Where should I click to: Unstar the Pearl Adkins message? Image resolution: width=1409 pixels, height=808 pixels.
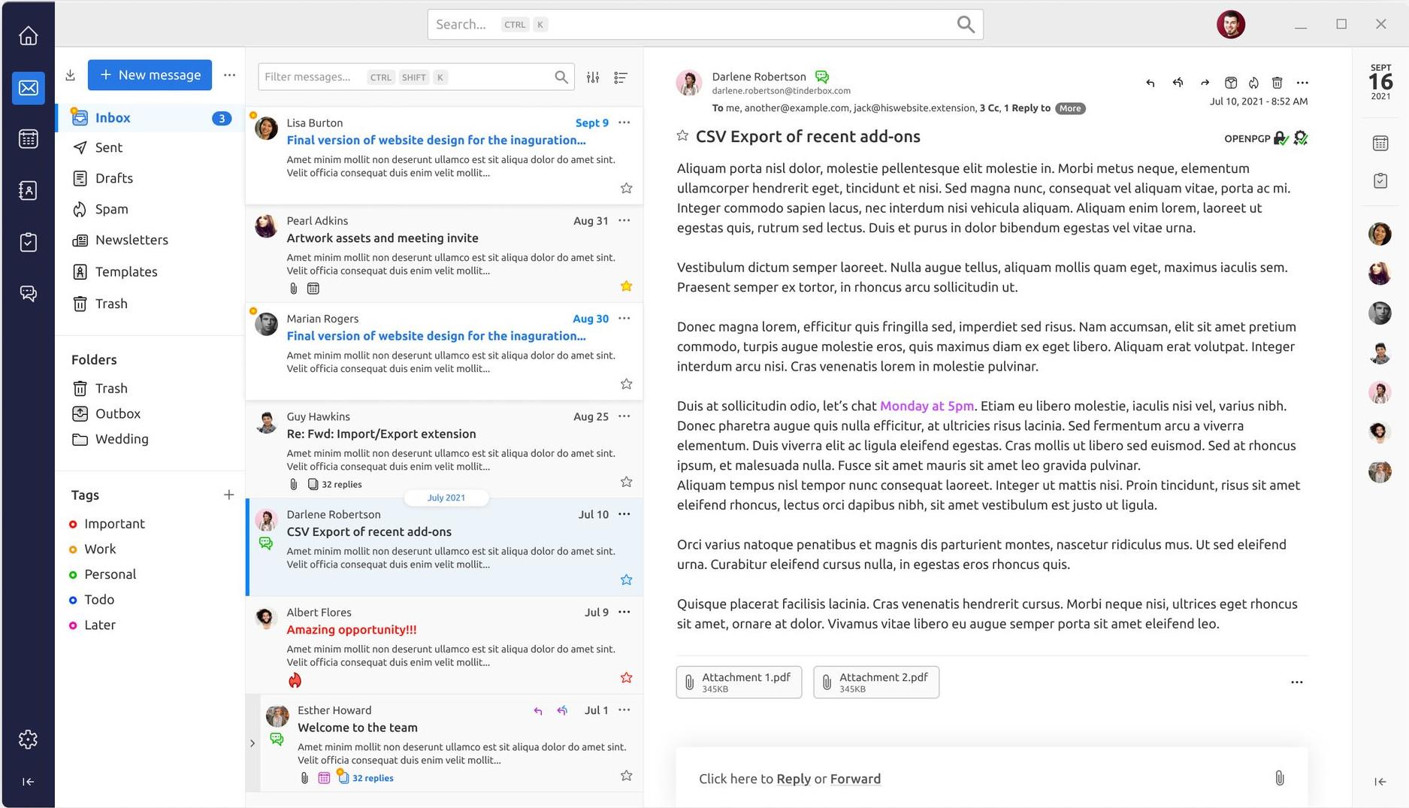click(x=626, y=286)
